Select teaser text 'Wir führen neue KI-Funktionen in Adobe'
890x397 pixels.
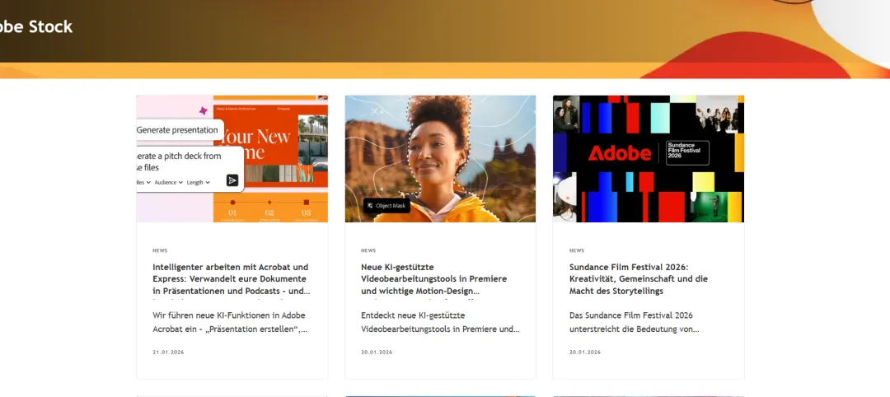click(230, 322)
